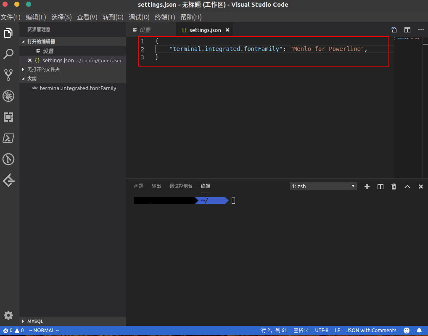Open the 文件(F) menu
This screenshot has width=428, height=336.
11,17
